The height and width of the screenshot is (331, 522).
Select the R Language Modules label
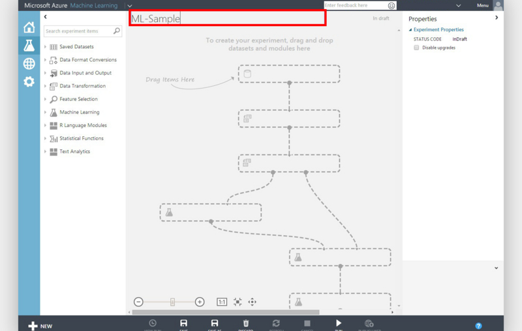tap(84, 125)
